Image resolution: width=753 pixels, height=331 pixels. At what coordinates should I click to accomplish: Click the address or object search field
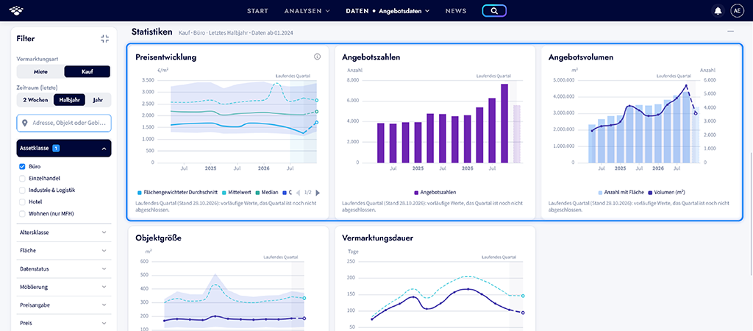64,123
